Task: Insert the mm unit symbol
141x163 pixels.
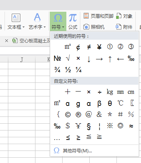Action: (x=120, y=92)
